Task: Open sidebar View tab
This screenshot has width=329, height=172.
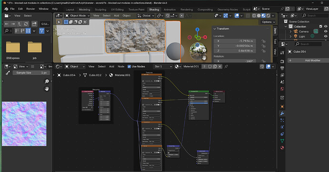Action: pyautogui.click(x=275, y=51)
